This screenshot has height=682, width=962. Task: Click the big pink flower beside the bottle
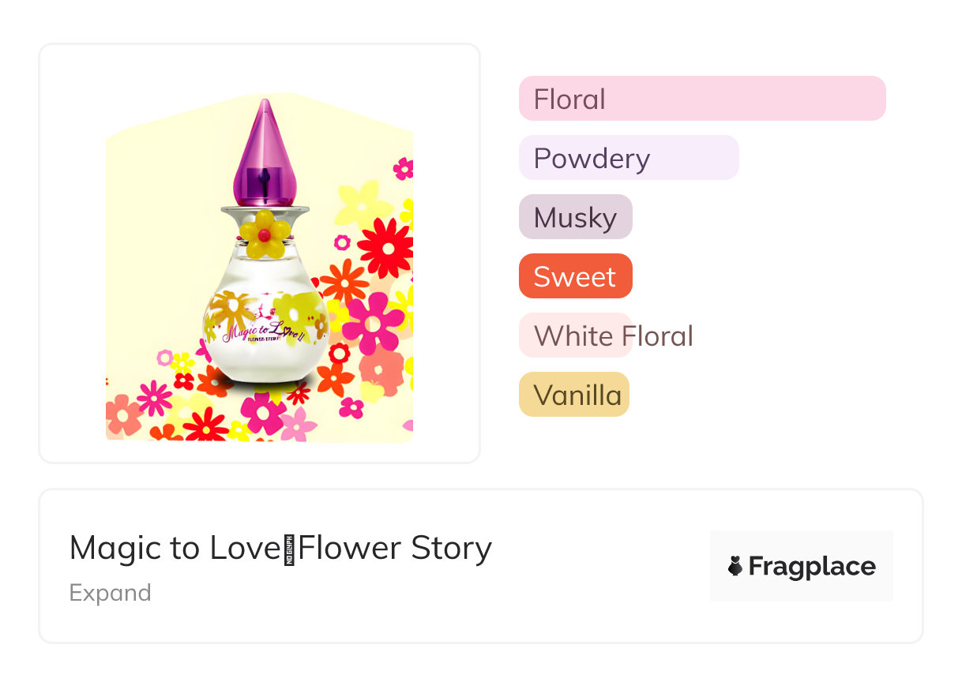click(x=373, y=319)
